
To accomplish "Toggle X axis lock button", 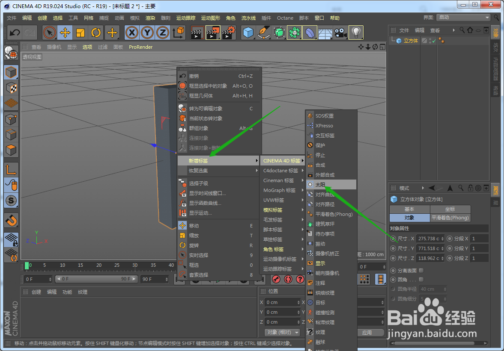I will click(132, 33).
